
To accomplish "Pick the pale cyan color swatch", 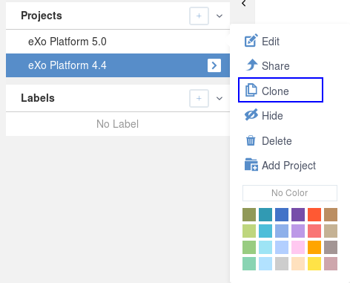I will pyautogui.click(x=265, y=247).
